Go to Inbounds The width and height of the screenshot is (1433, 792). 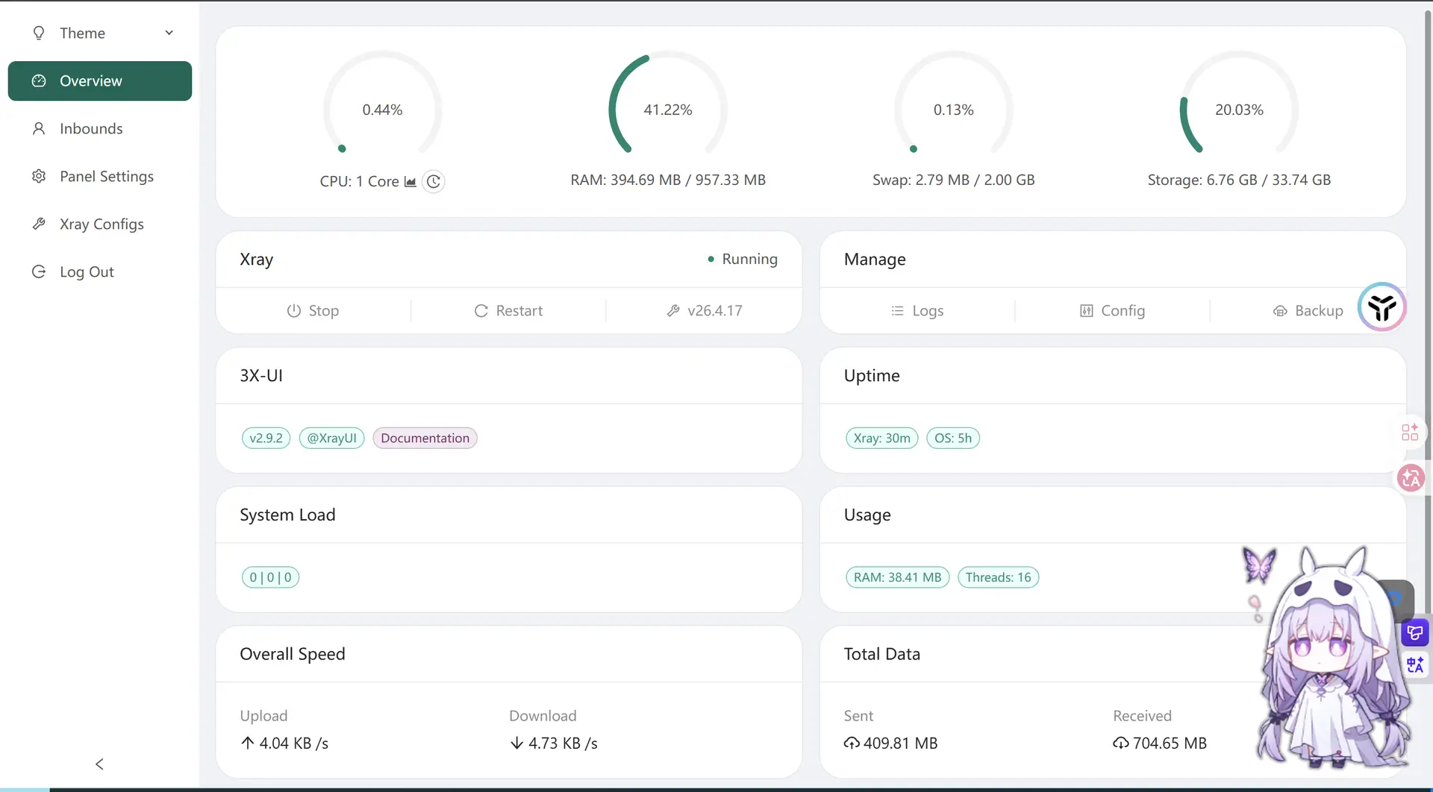pos(100,128)
